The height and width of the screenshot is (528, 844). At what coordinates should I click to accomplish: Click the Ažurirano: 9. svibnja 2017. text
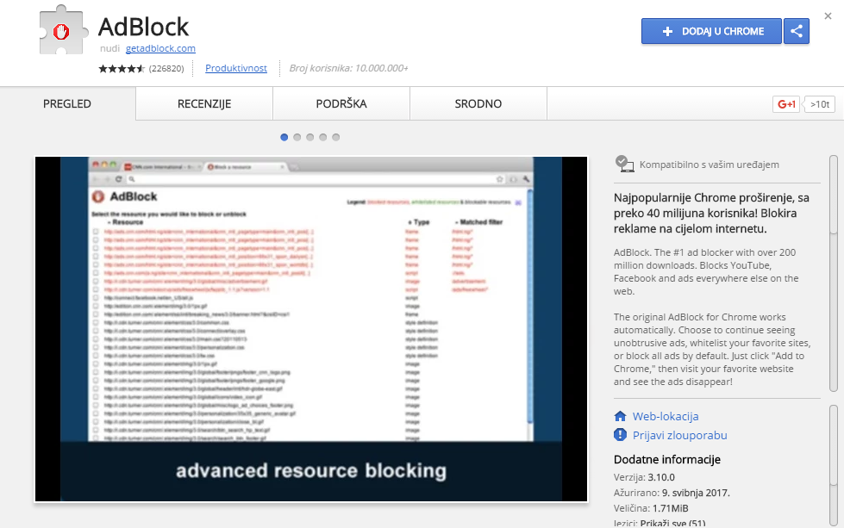[672, 493]
